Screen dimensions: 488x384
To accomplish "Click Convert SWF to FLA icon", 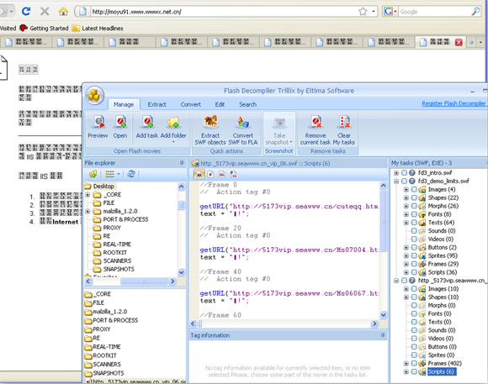I will (x=243, y=123).
